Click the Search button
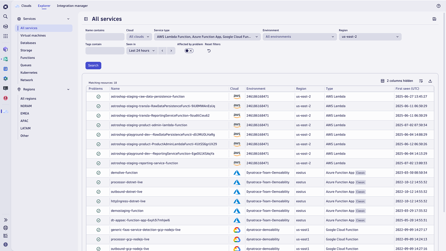 (93, 66)
